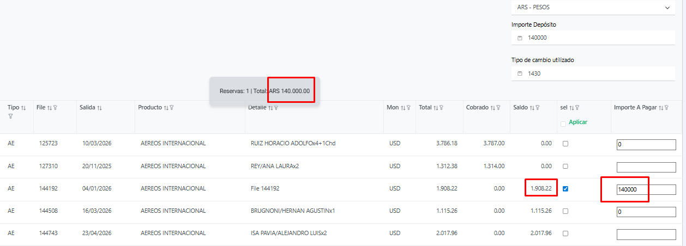Focus the Tipo de cambio utilizado field
686x246 pixels.
[597, 73]
